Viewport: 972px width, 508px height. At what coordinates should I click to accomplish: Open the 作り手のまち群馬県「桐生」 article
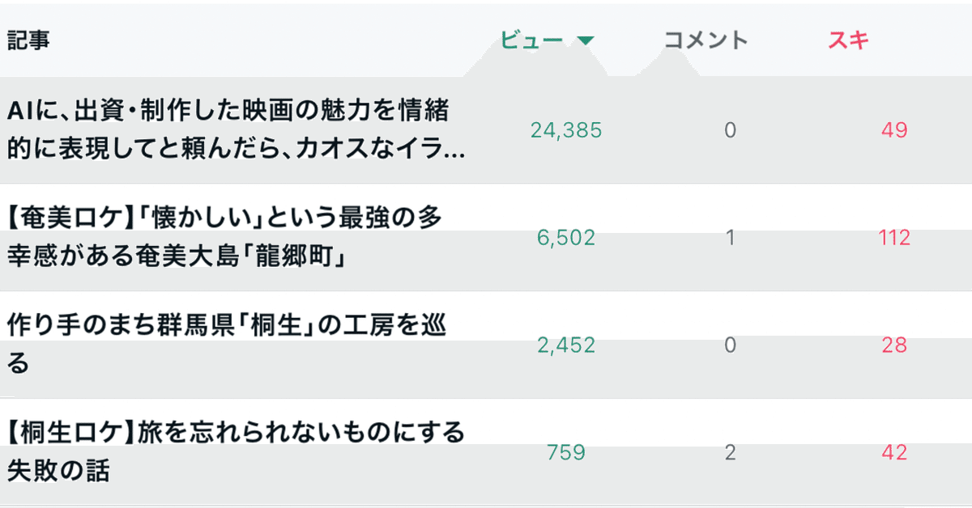coord(226,345)
